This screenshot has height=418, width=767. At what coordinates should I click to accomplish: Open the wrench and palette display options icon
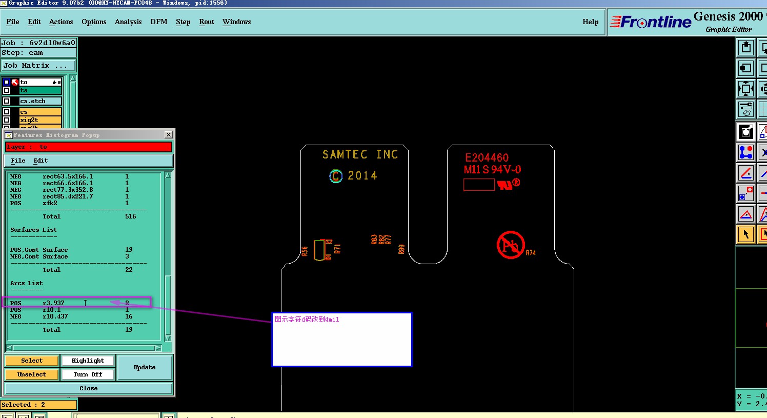746,109
